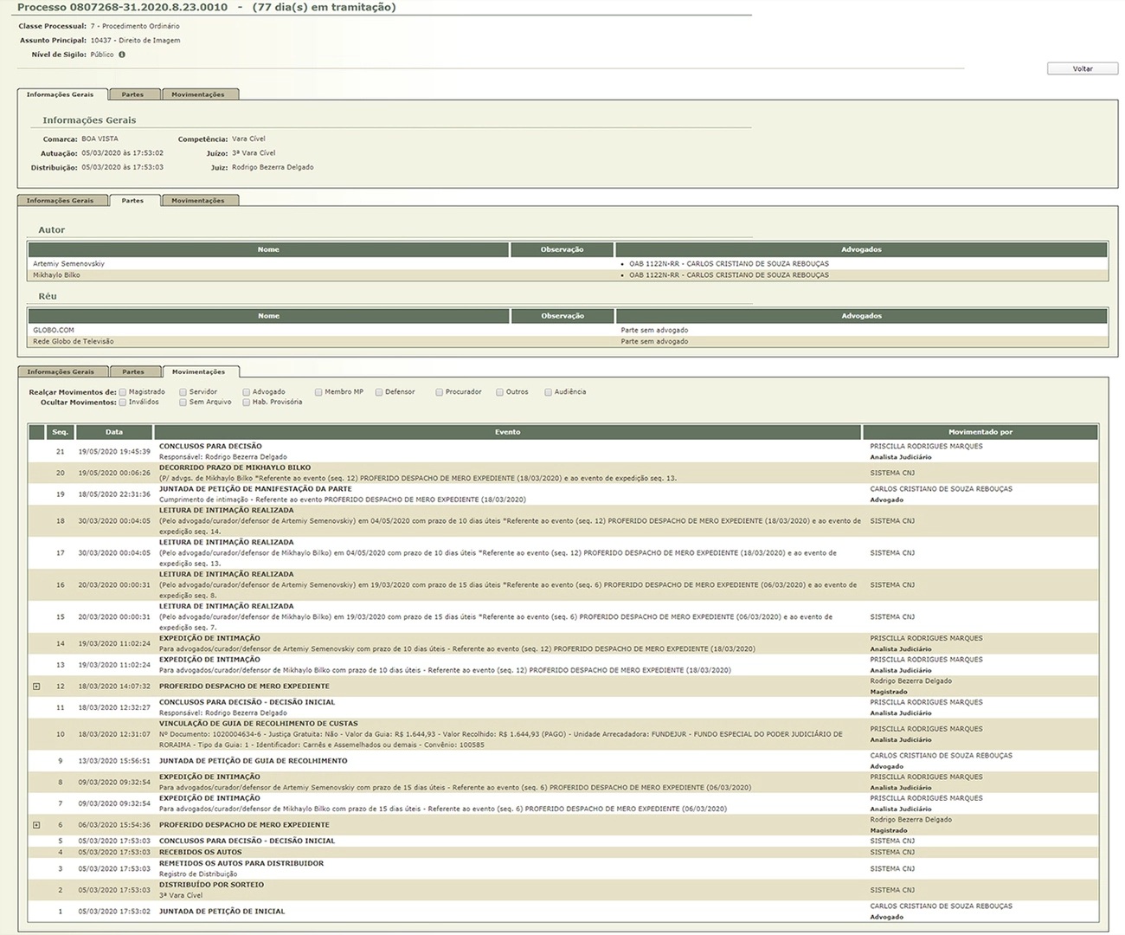Screen dimensions: 1125x935
Task: Click the Seq. column header
Action: click(60, 432)
